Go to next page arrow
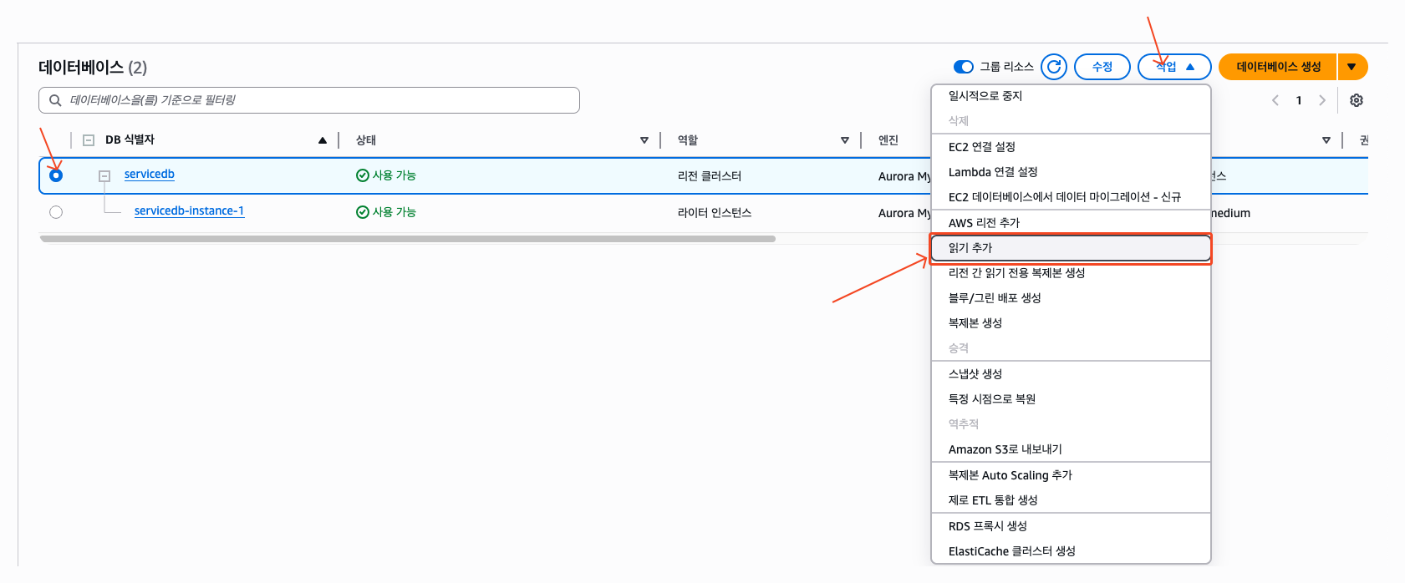This screenshot has width=1405, height=583. [x=1321, y=100]
